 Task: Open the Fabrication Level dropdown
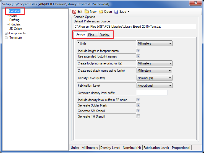coord(155,85)
